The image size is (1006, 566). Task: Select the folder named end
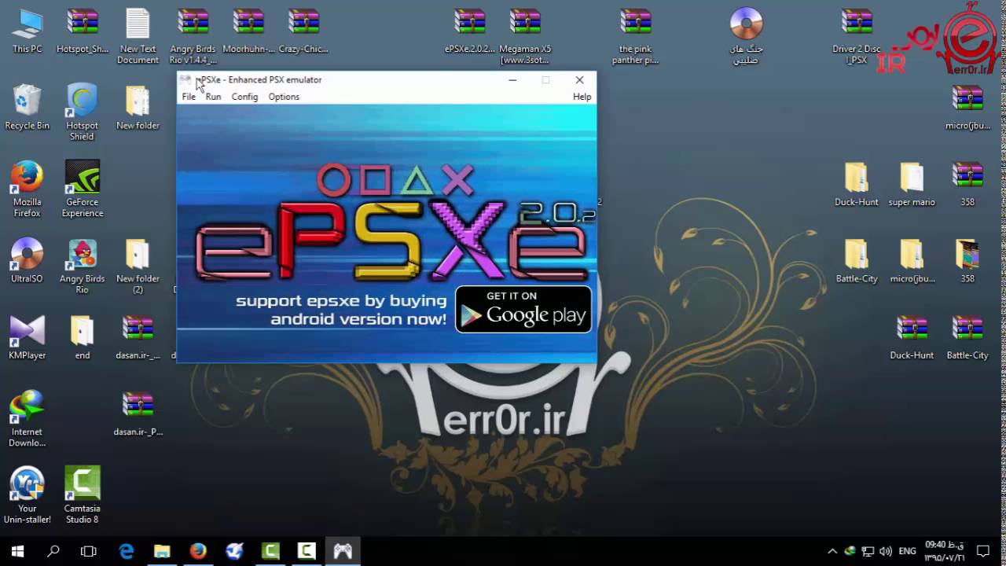[x=83, y=336]
